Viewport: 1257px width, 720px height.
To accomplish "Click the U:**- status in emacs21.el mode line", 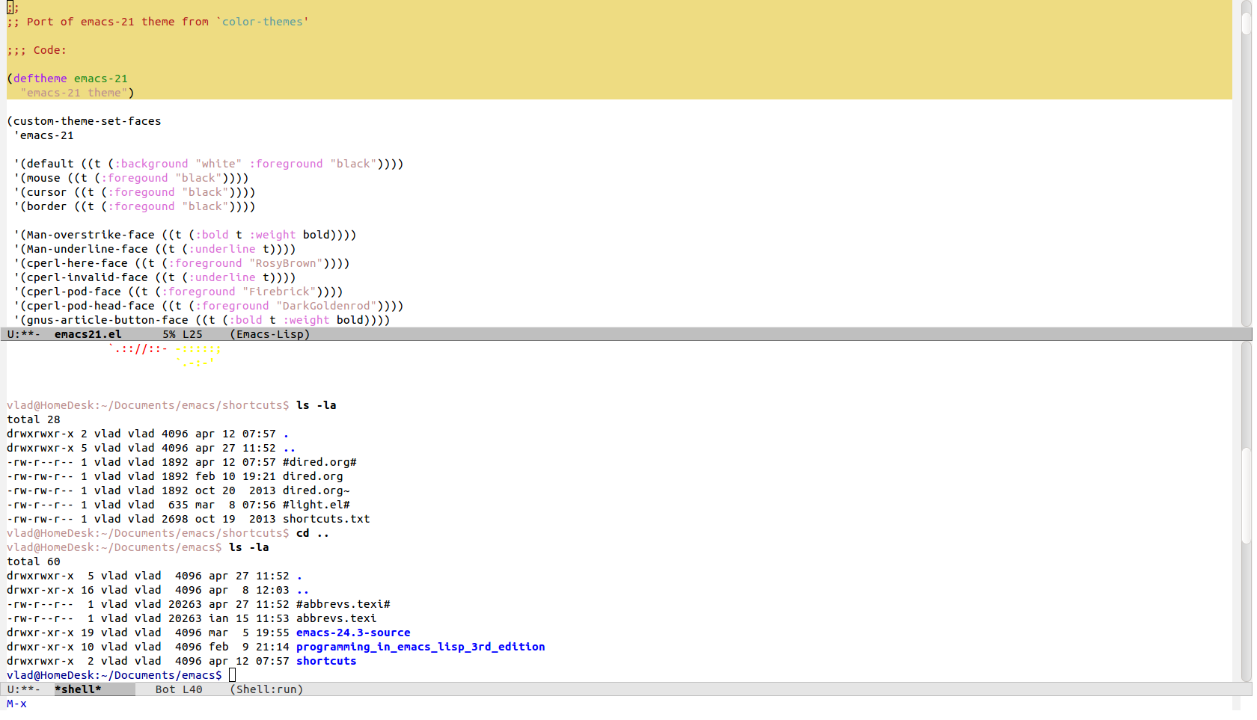I will click(x=23, y=334).
